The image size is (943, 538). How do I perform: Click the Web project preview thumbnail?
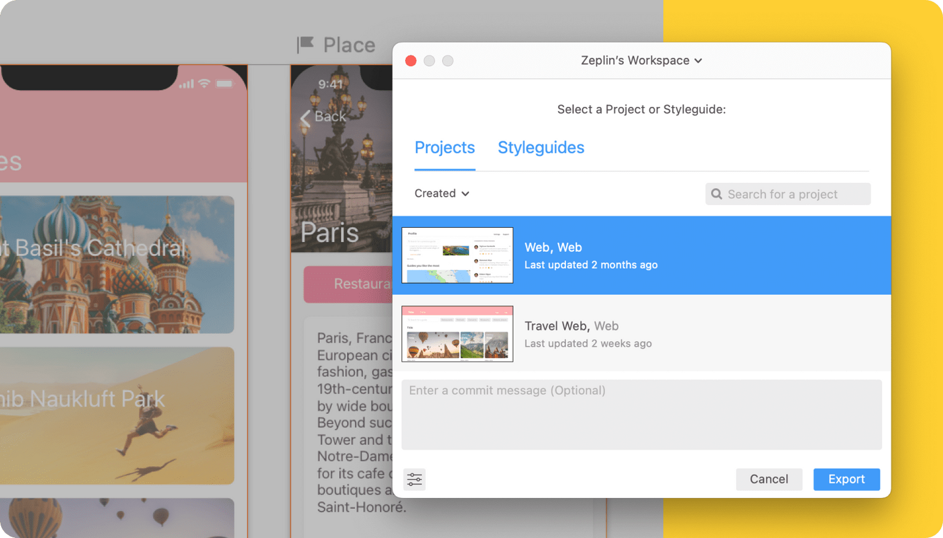click(x=457, y=255)
